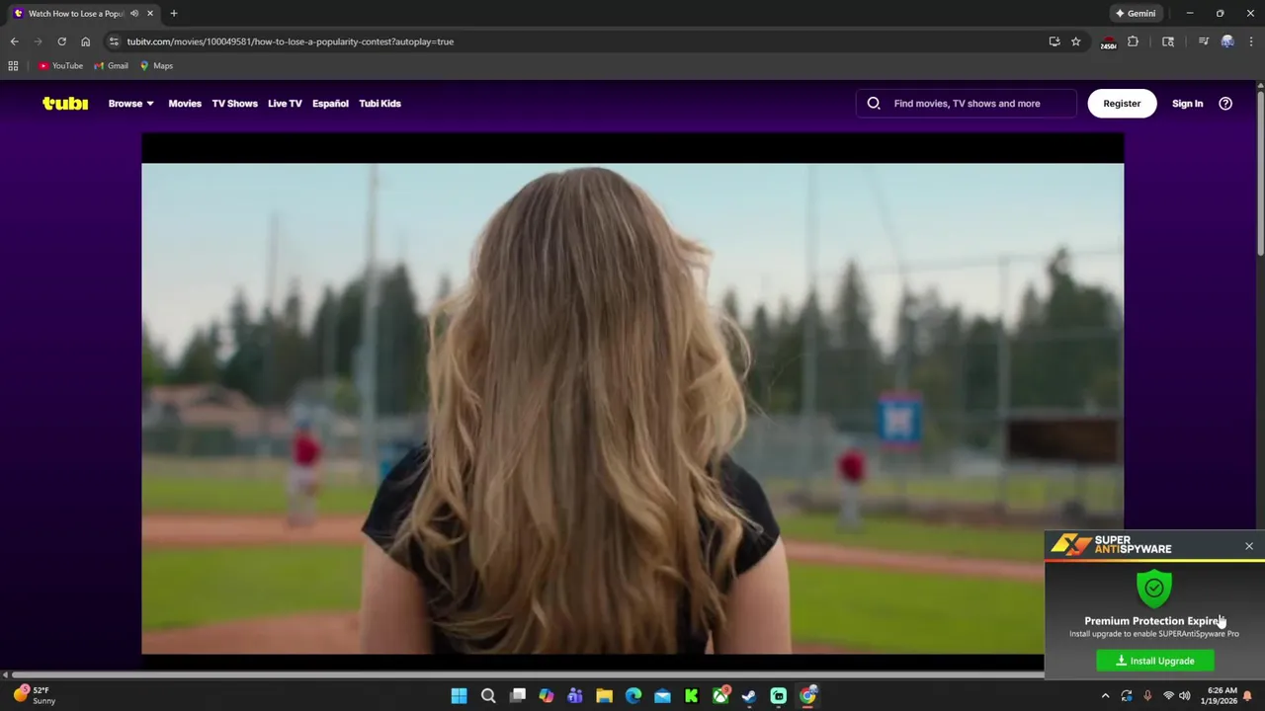Launch Copilot from the taskbar

point(547,696)
